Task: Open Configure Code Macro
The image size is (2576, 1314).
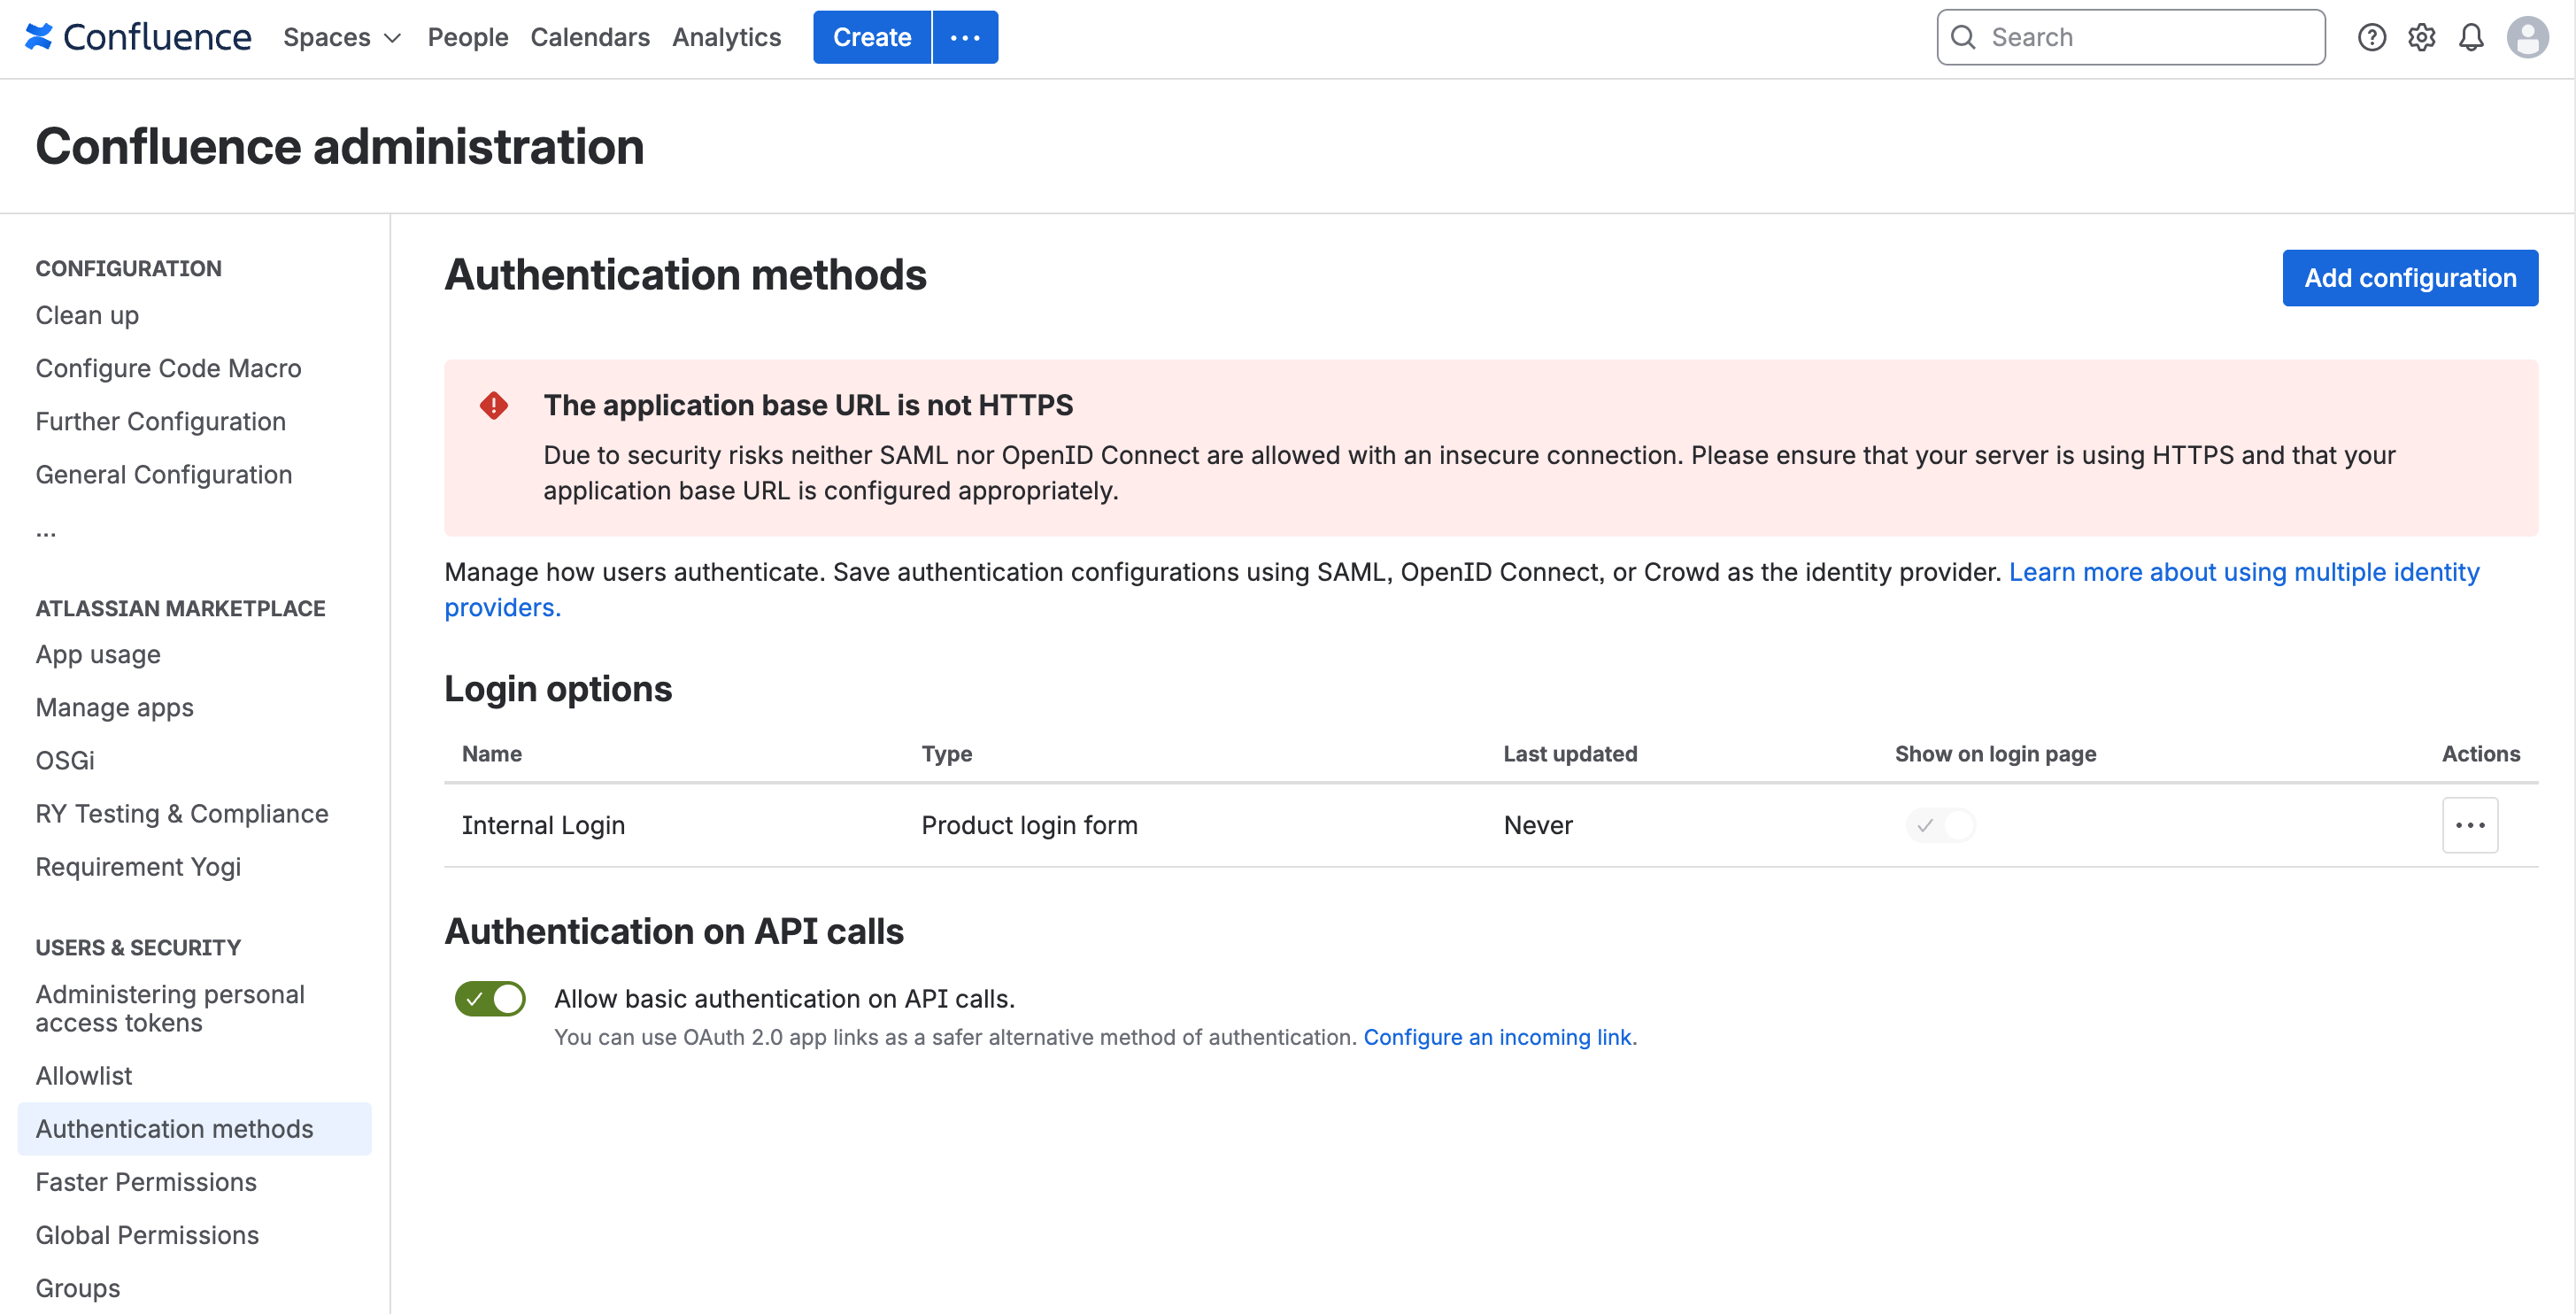Action: click(x=168, y=368)
